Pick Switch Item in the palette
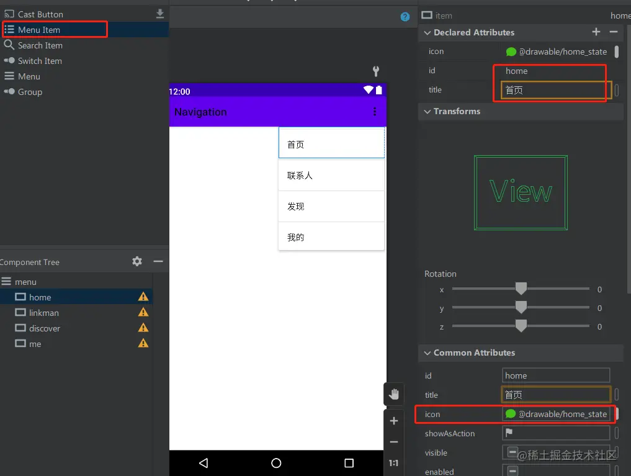The image size is (631, 476). click(x=40, y=61)
